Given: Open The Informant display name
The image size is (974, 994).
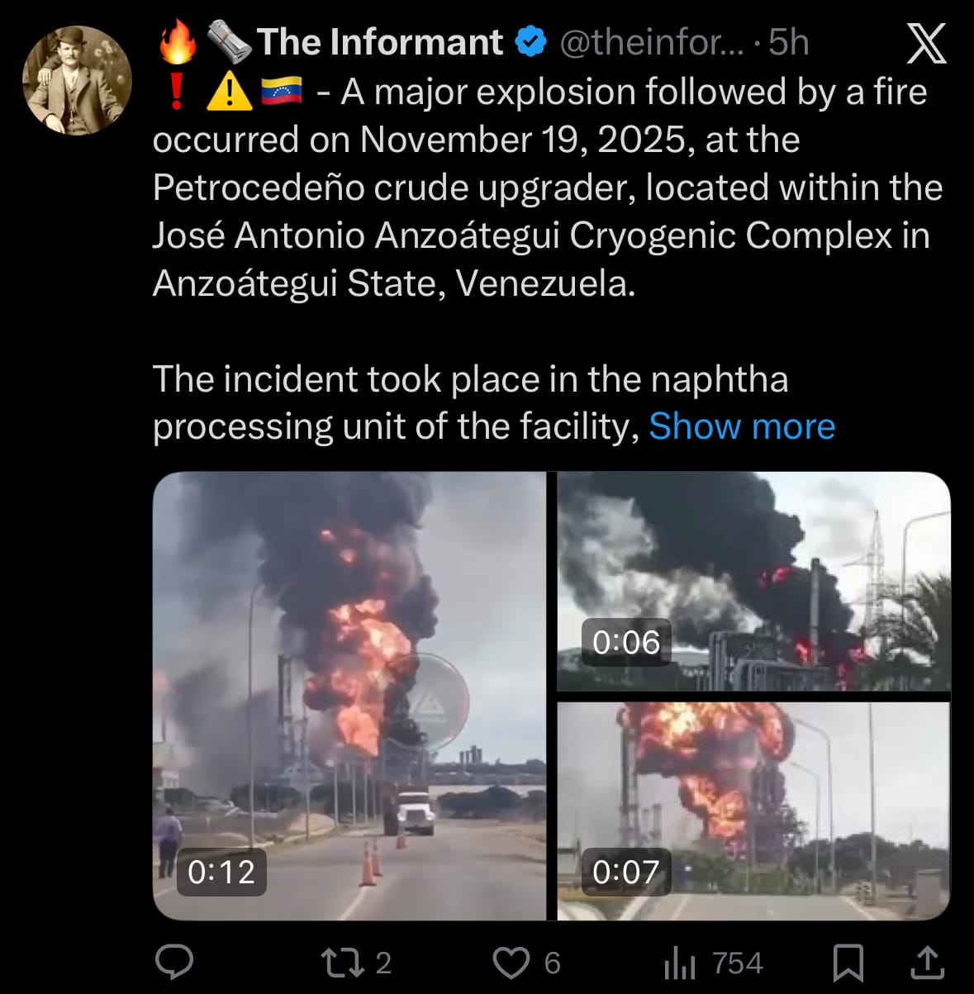Looking at the screenshot, I should [380, 42].
